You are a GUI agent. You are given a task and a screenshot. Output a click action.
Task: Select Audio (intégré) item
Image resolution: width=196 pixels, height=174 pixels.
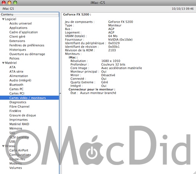(x=20, y=81)
